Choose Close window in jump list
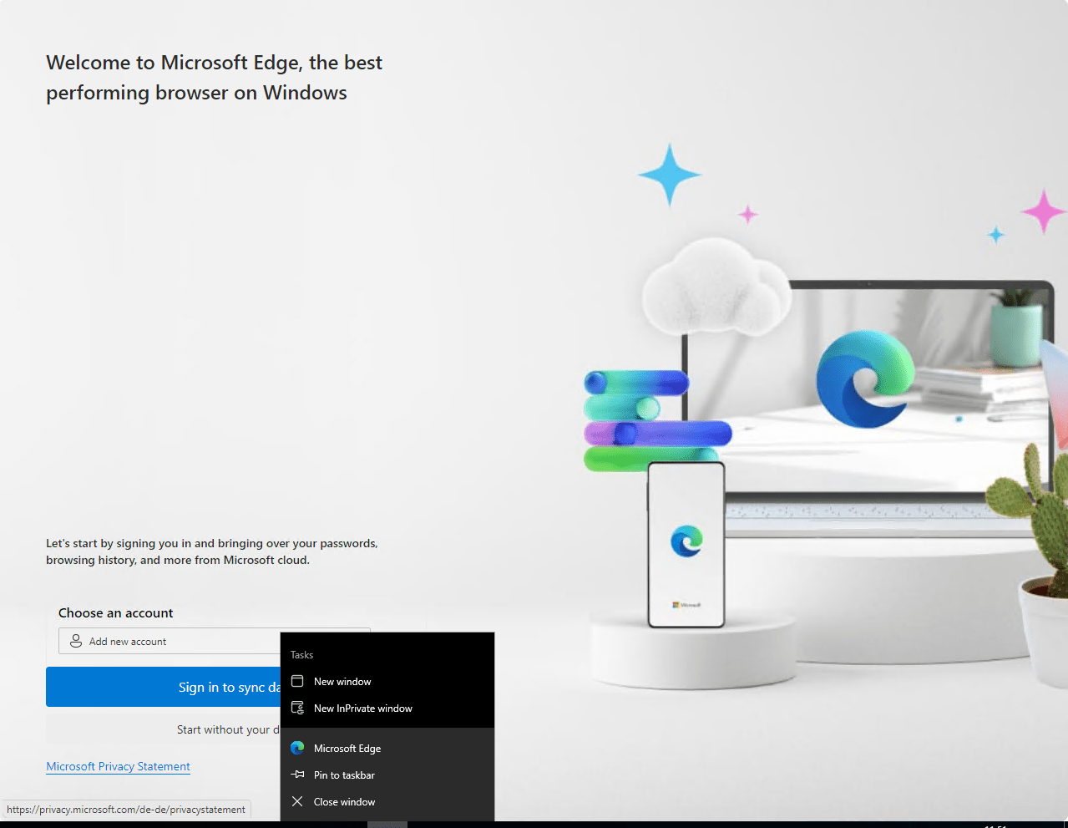Screen dimensions: 1068x828 387,802
